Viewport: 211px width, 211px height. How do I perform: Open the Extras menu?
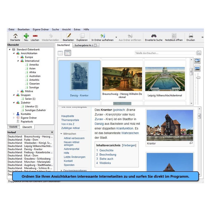tap(77, 30)
